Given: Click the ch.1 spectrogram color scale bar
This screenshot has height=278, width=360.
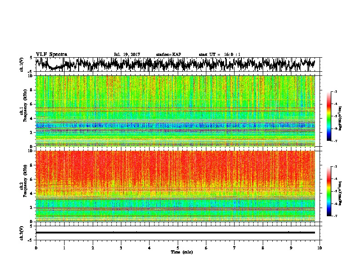Looking at the screenshot, I should click(x=329, y=116).
